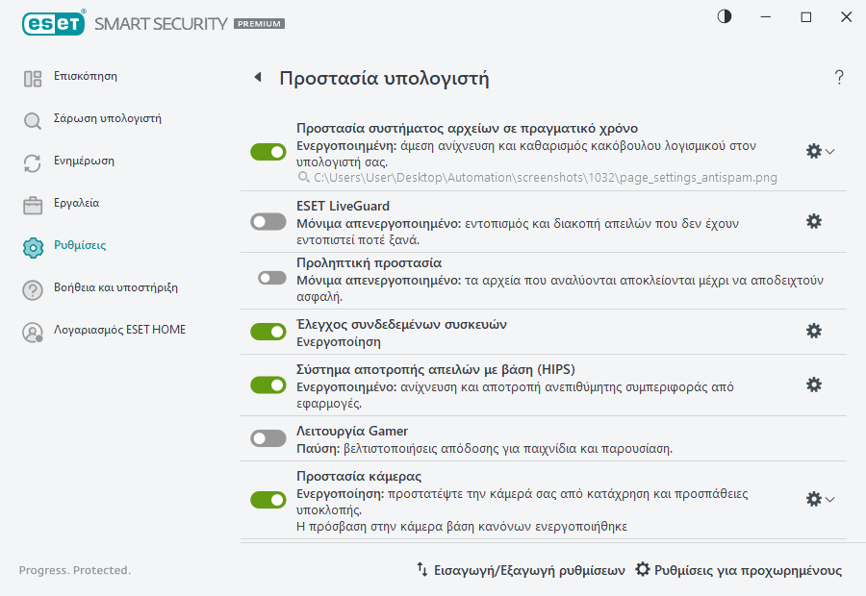Turn on Λειτουργία Gamer mode
The height and width of the screenshot is (596, 866).
coord(267,437)
